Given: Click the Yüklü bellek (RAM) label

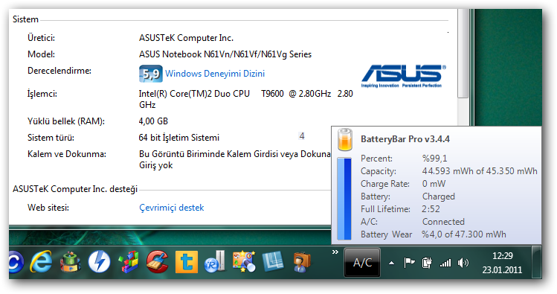Looking at the screenshot, I should coord(66,121).
